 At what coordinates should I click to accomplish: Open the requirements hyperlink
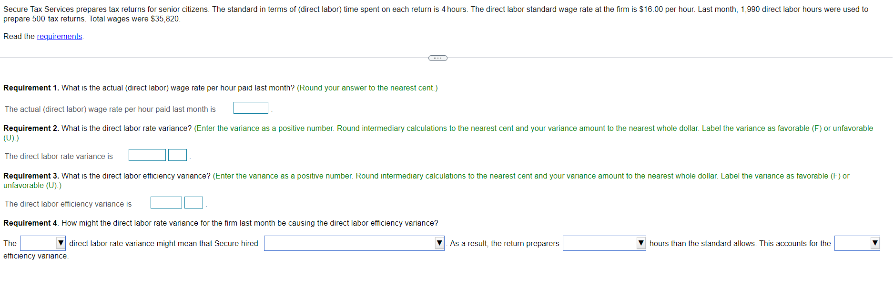[59, 36]
